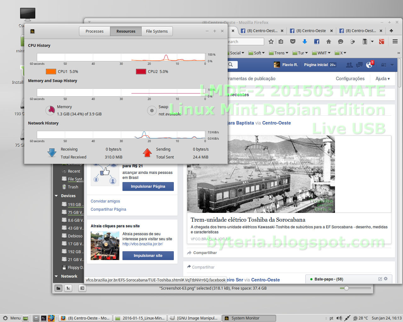Open the Trens bookmarks folder dropdown
The image size is (403, 322).
point(278,53)
